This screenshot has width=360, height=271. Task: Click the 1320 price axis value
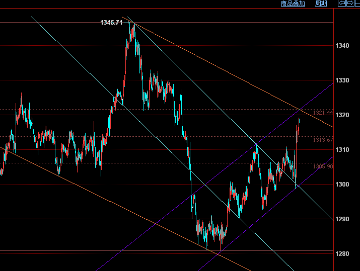pyautogui.click(x=342, y=115)
